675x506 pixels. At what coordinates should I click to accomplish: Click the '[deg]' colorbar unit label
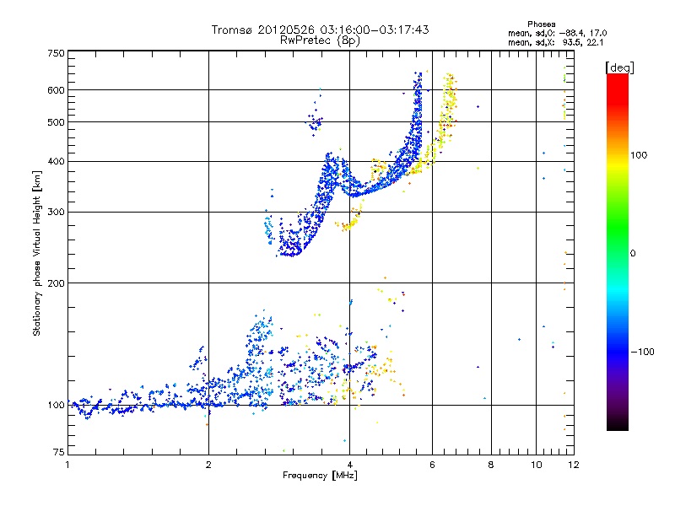coord(620,67)
